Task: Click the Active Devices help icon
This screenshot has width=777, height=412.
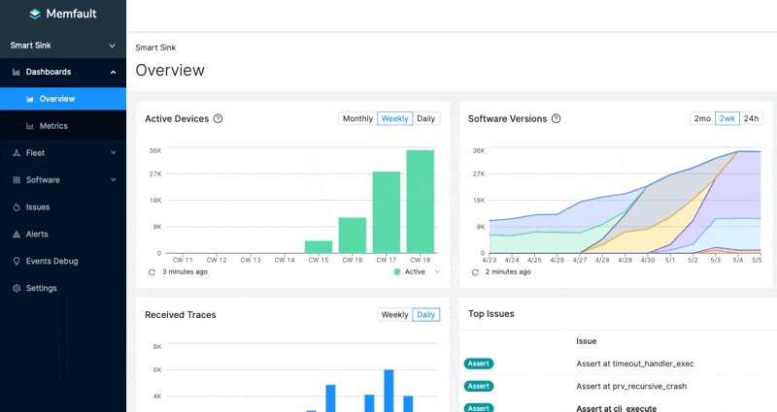Action: pos(219,119)
